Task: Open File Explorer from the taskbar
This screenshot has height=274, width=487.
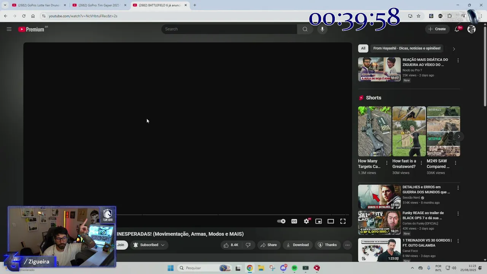Action: pyautogui.click(x=261, y=268)
